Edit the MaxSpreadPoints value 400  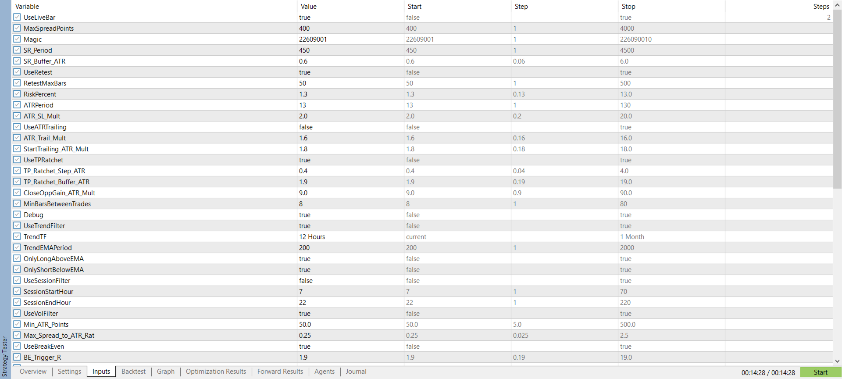tap(350, 28)
